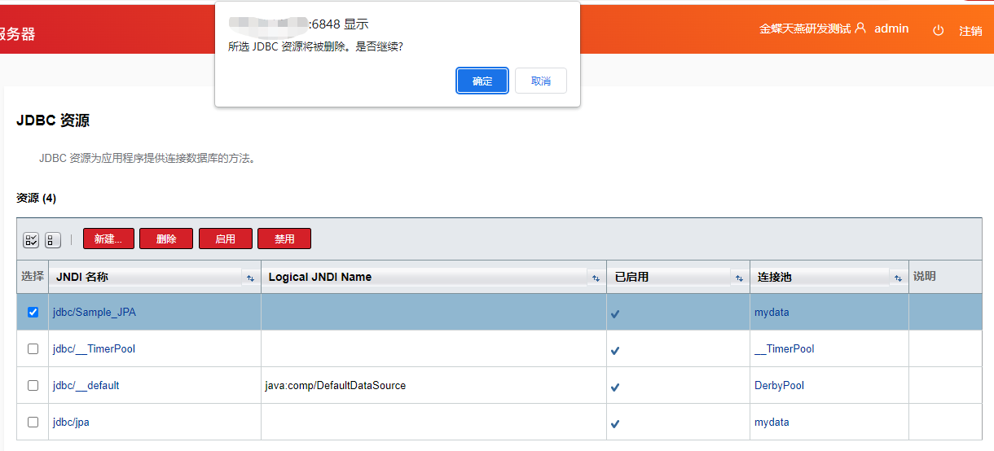Sort by 已启用 column arrows
This screenshot has height=451, width=994.
tap(739, 278)
